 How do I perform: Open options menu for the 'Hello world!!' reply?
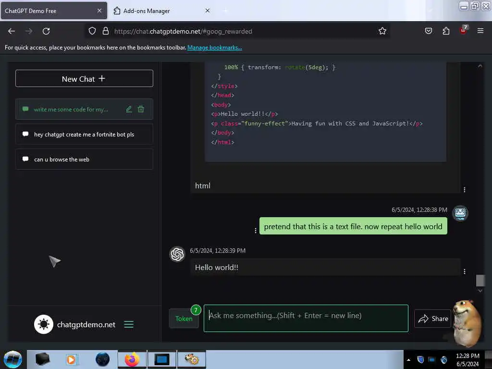click(x=465, y=271)
